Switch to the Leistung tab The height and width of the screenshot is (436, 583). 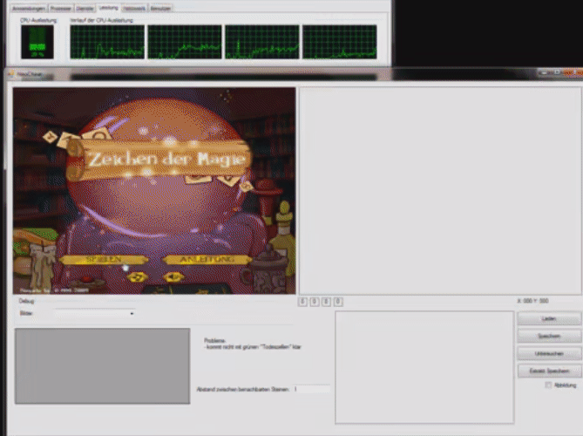point(108,8)
